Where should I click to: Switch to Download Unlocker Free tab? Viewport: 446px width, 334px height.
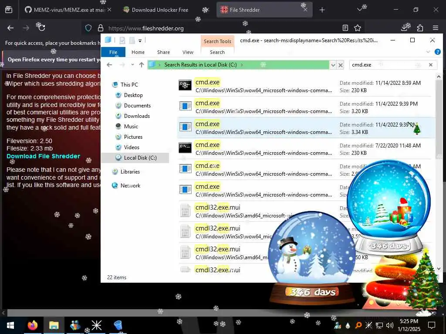click(160, 10)
